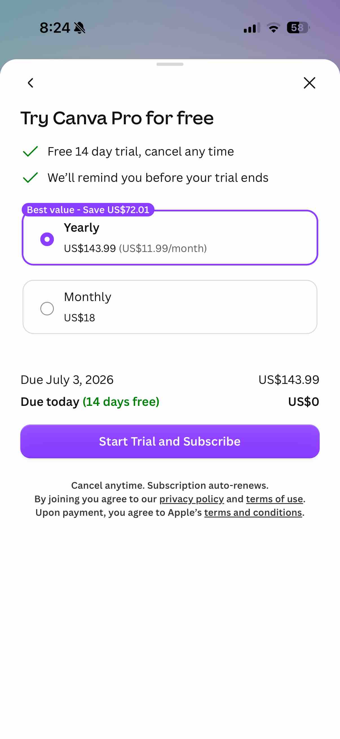340x739 pixels.
Task: Select the Monthly plan radio button
Action: coord(47,308)
